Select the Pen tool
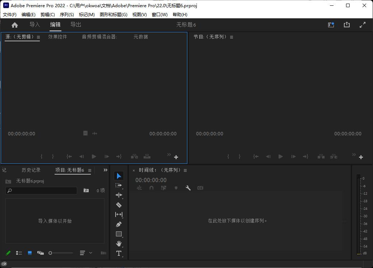Screen dimensions: 373x268 pos(119,224)
